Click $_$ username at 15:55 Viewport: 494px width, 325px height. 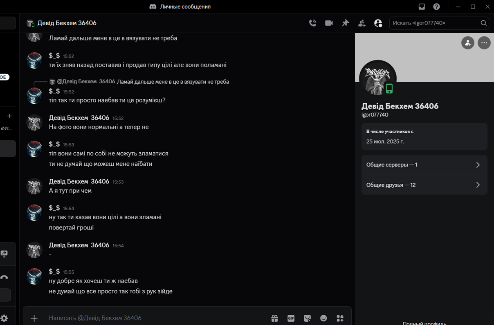point(54,272)
